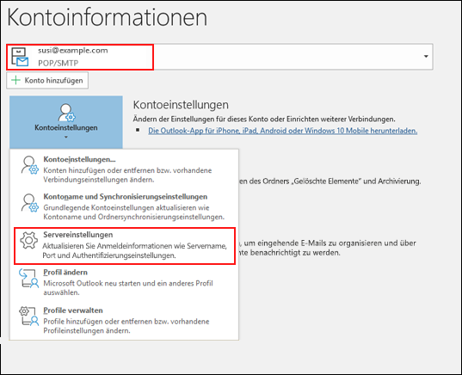Choose Kontoeinstellungen... menu entry
462x375 pixels.
point(124,169)
